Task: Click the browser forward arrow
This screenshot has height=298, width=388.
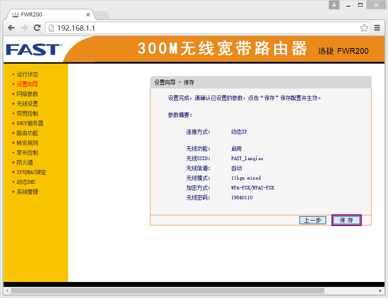Action: coord(24,28)
